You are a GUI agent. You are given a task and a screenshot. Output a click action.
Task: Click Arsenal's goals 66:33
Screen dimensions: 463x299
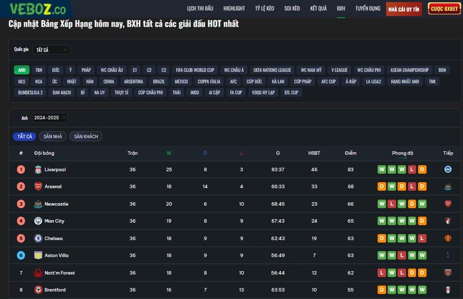pos(278,187)
